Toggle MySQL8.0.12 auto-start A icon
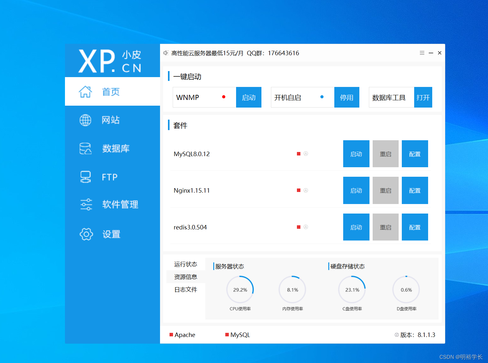 click(306, 154)
